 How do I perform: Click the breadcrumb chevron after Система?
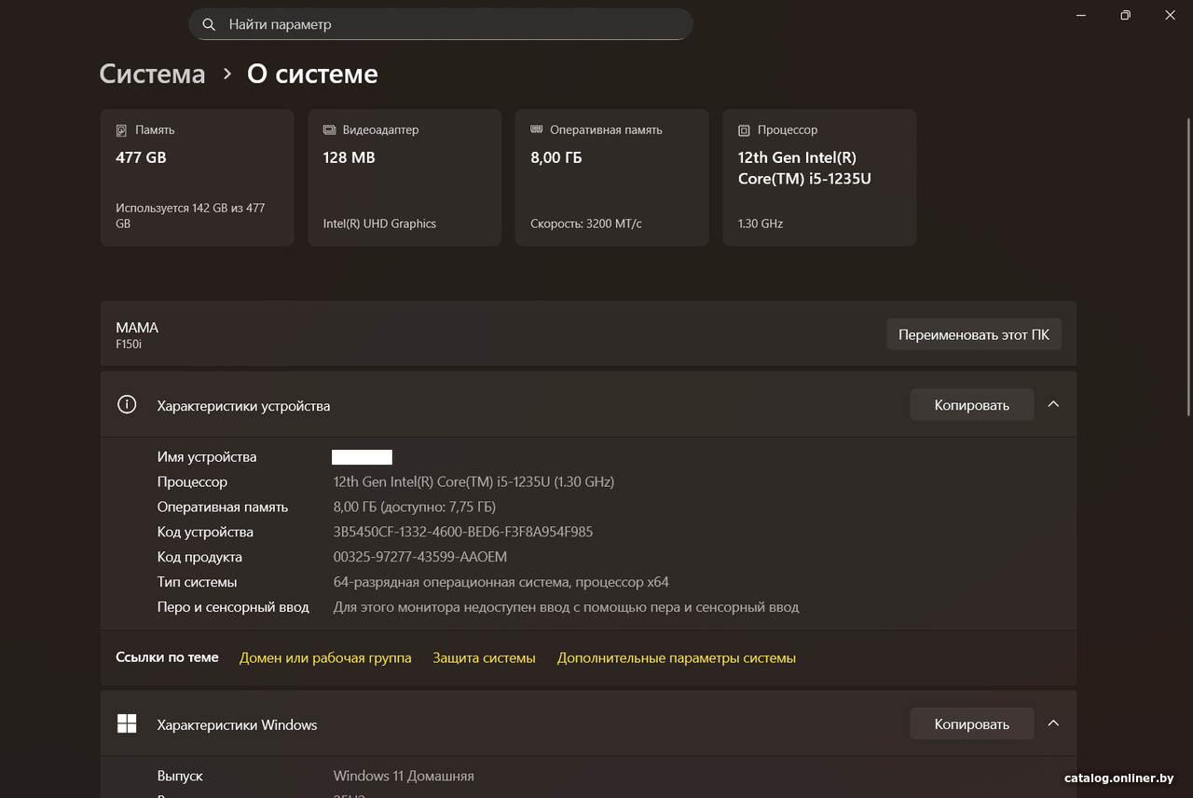coord(226,74)
